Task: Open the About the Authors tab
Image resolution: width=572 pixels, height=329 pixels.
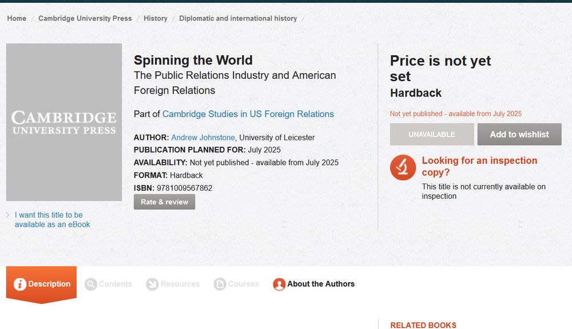Action: [x=313, y=284]
